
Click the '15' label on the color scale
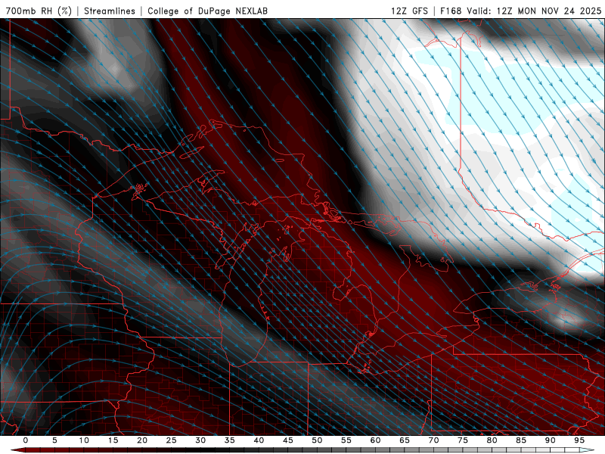(113, 440)
